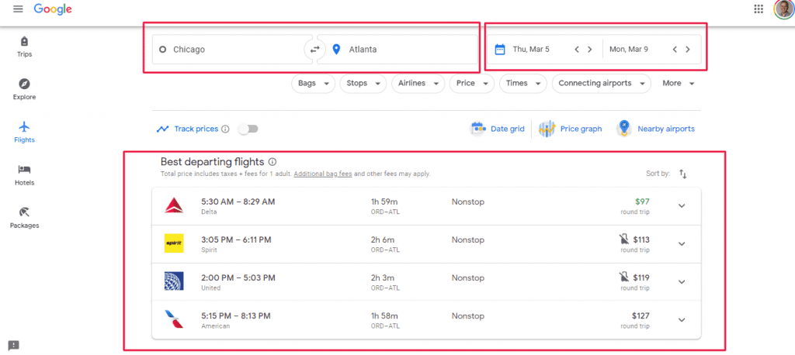The height and width of the screenshot is (355, 795).
Task: Click the Track prices link
Action: click(196, 129)
